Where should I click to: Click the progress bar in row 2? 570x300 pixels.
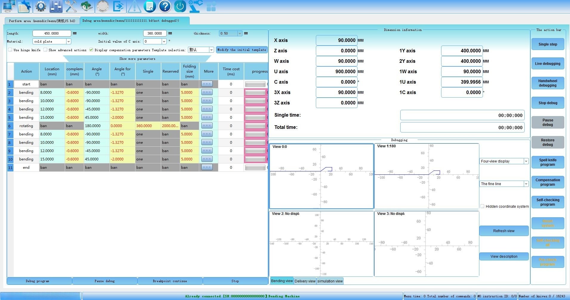(255, 93)
